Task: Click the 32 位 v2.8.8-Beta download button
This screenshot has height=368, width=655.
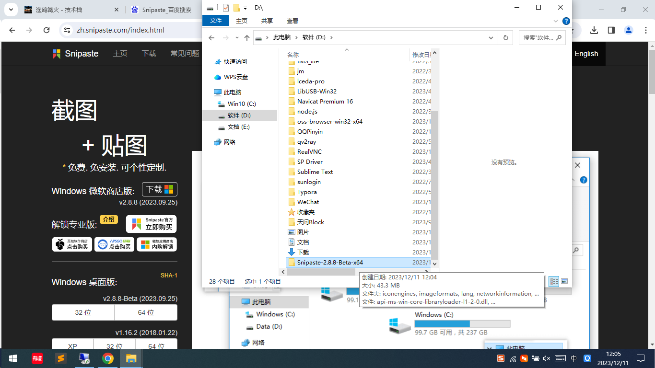Action: point(83,312)
